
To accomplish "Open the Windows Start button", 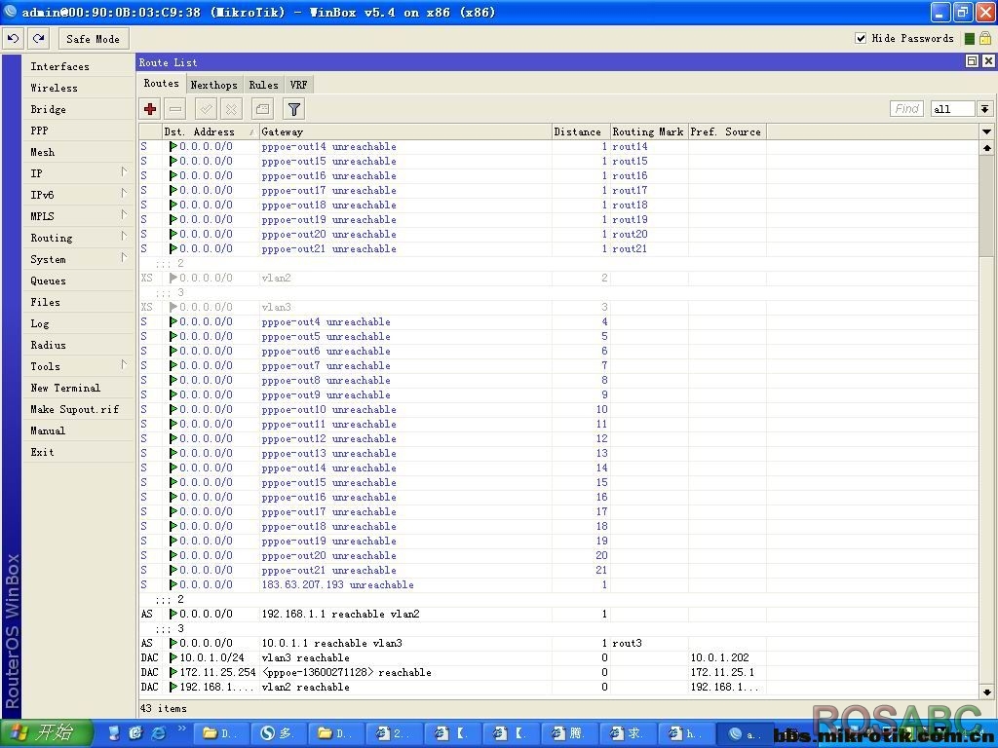I will 46,733.
